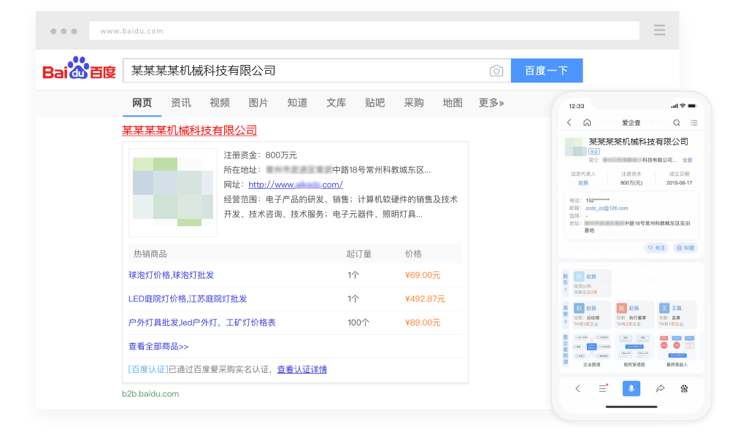The height and width of the screenshot is (440, 749).
Task: Click 查看认证详情 certification link
Action: pos(301,369)
